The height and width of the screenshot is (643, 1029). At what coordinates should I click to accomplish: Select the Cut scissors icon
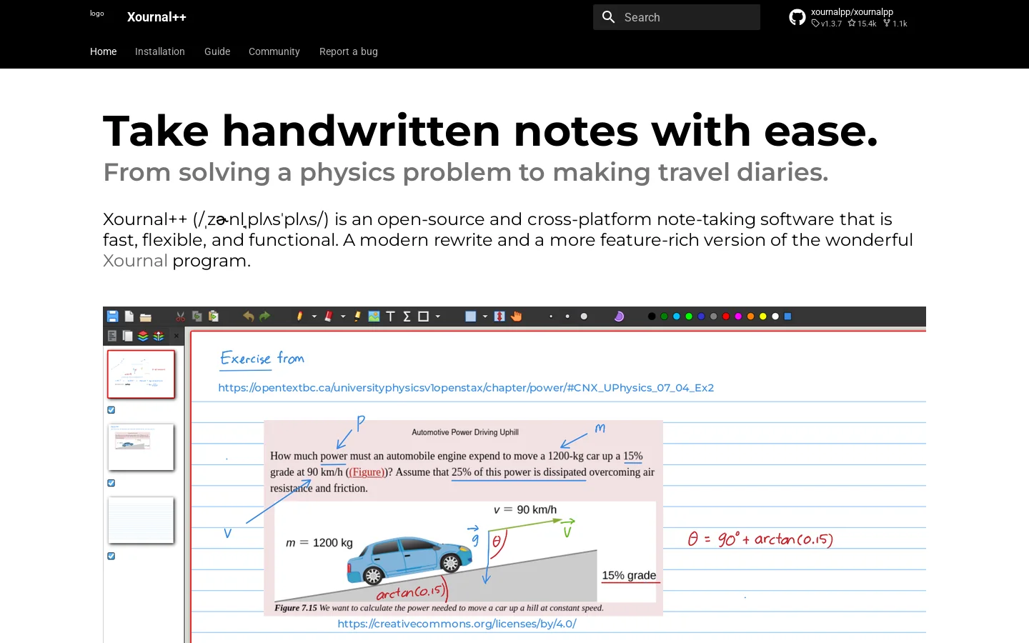[180, 316]
